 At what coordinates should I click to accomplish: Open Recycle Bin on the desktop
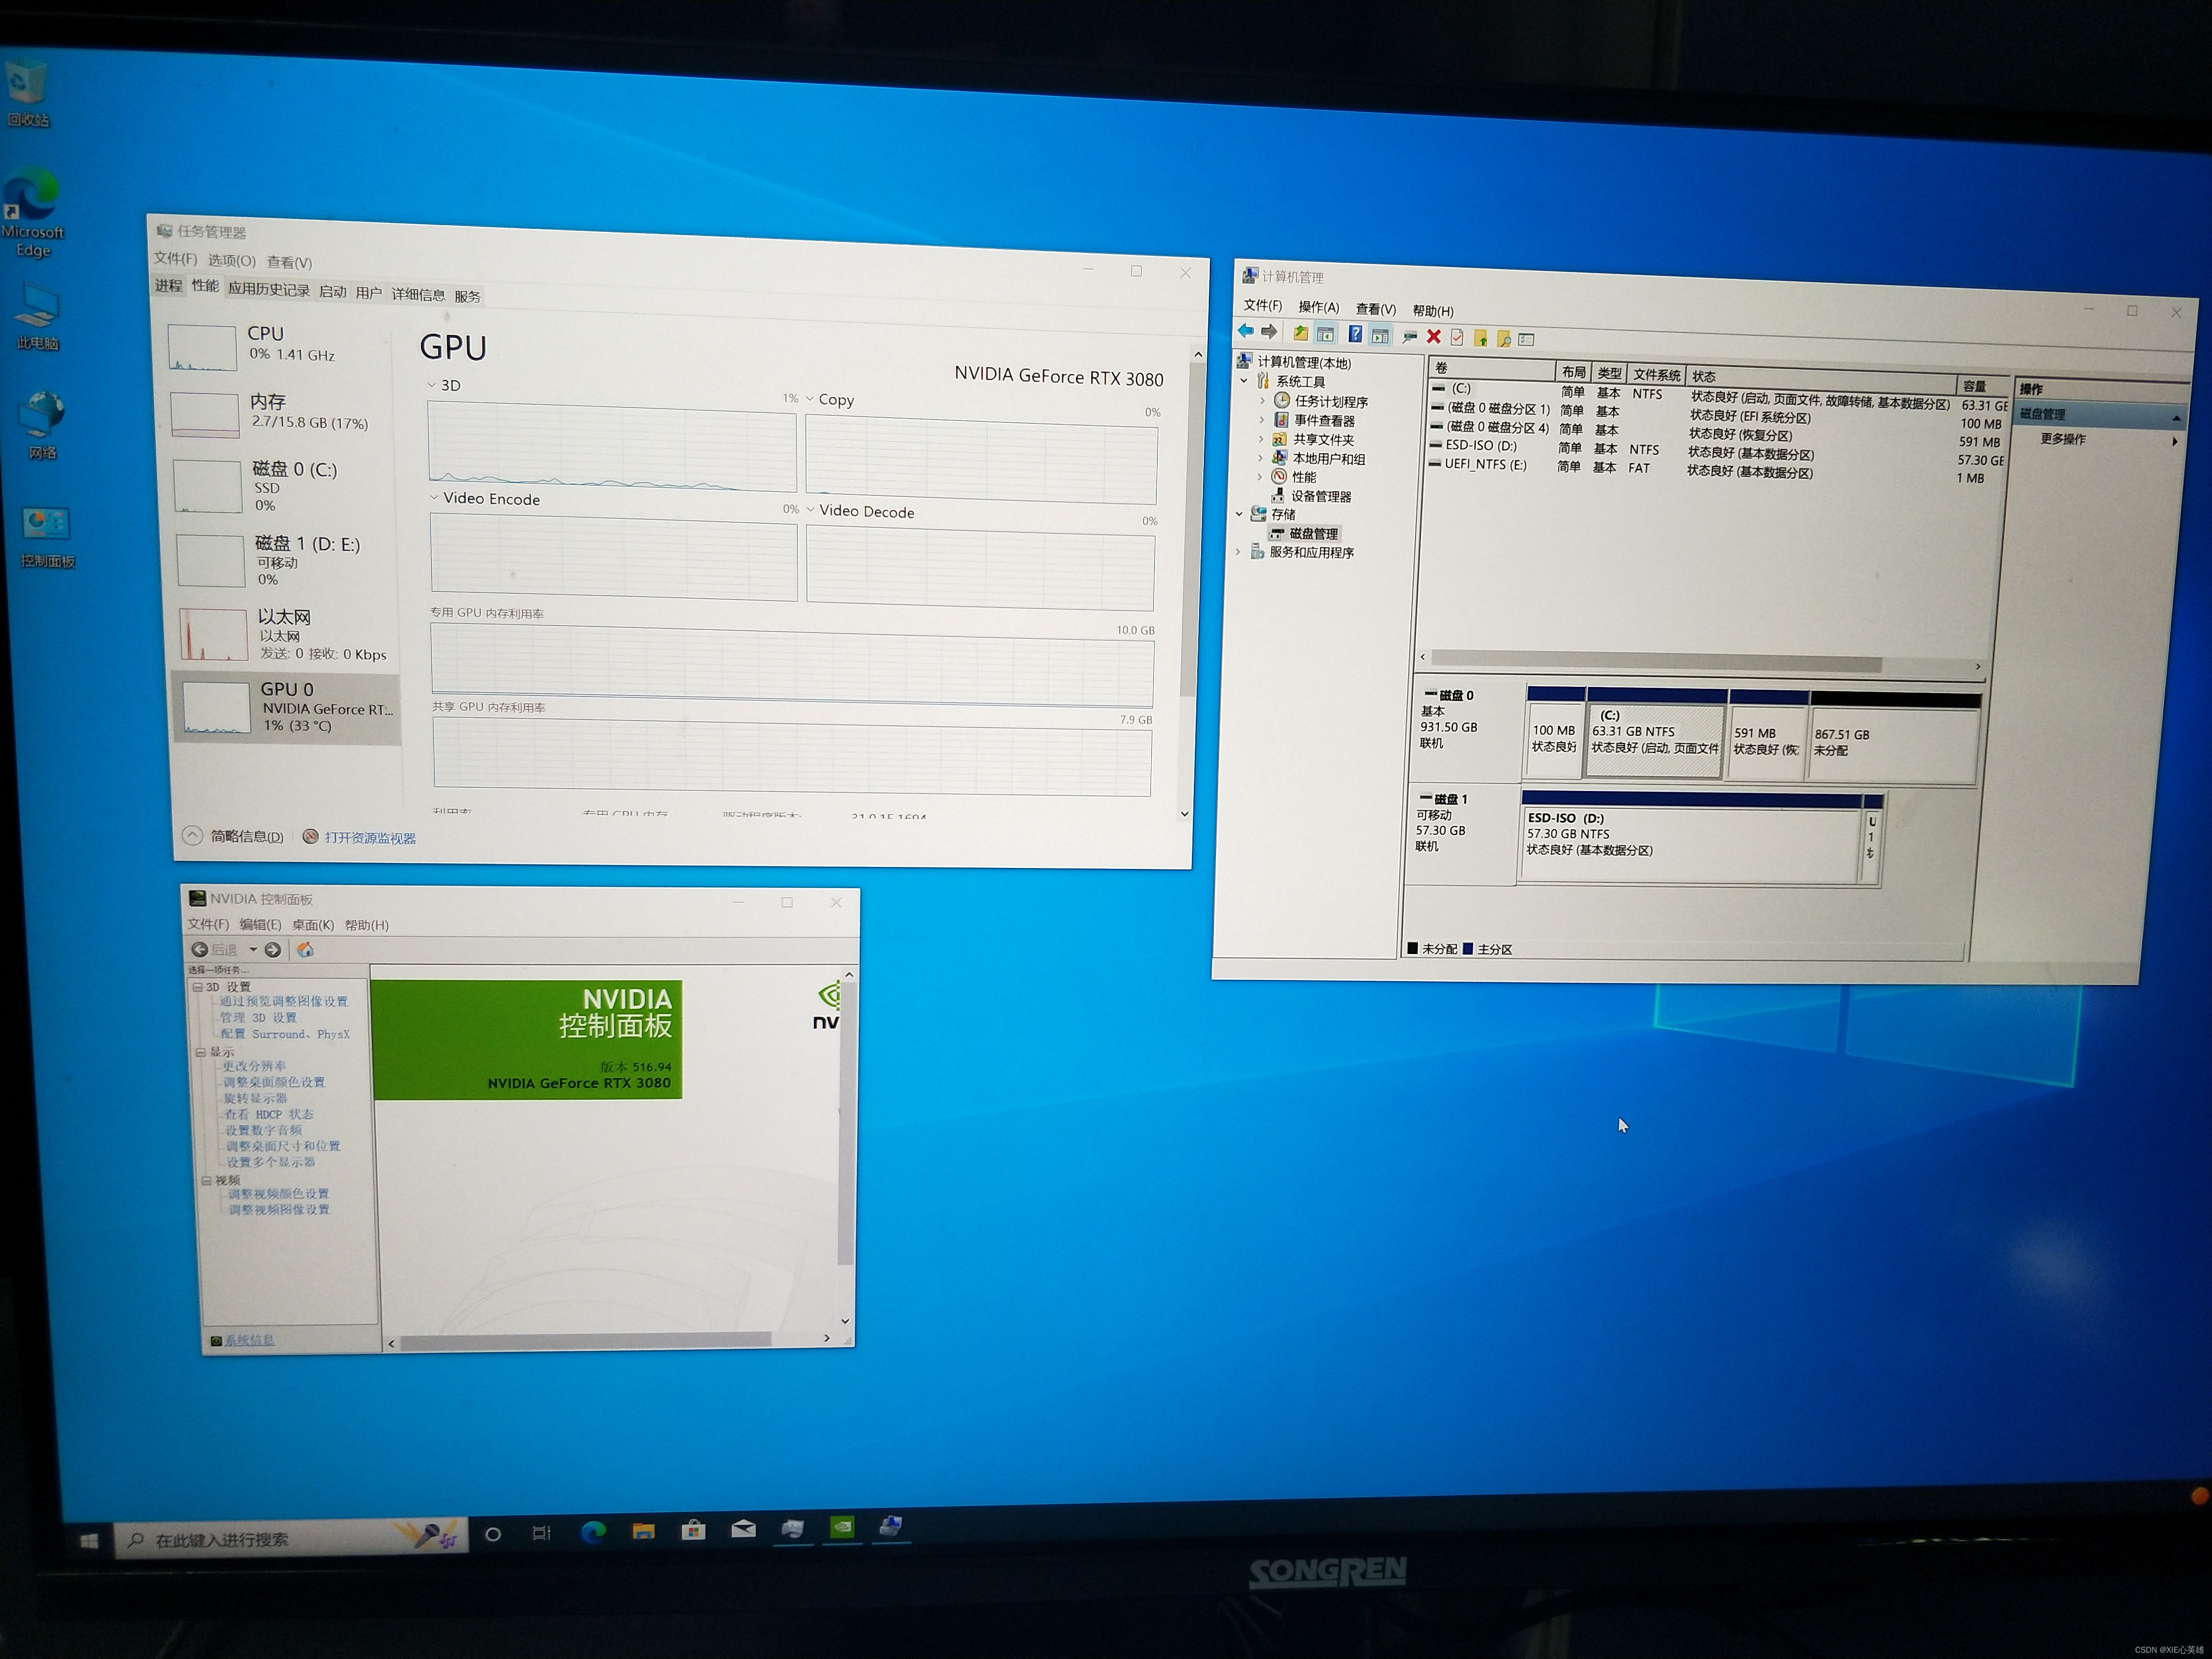[x=26, y=94]
